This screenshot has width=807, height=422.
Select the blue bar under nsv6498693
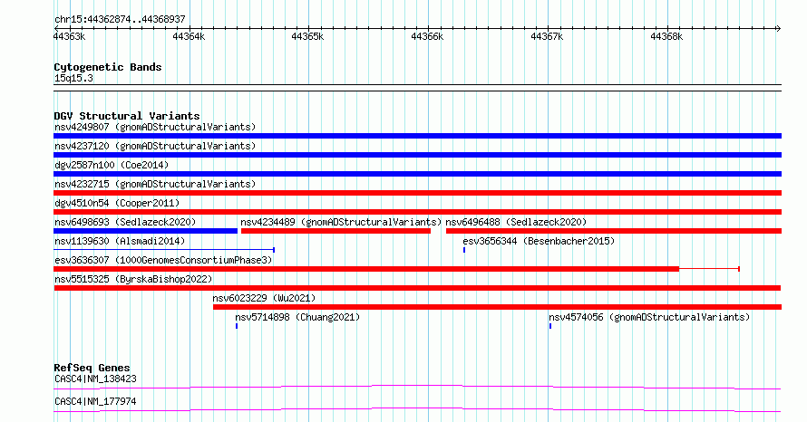coord(146,231)
